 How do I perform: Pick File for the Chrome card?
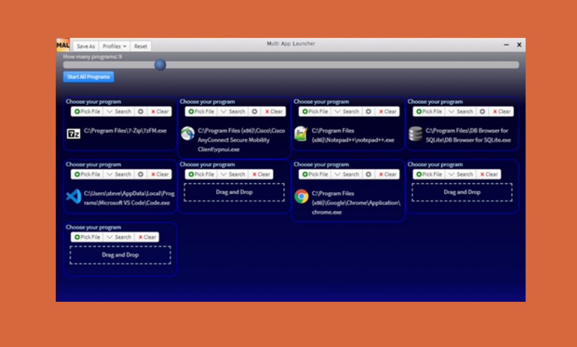pos(315,174)
